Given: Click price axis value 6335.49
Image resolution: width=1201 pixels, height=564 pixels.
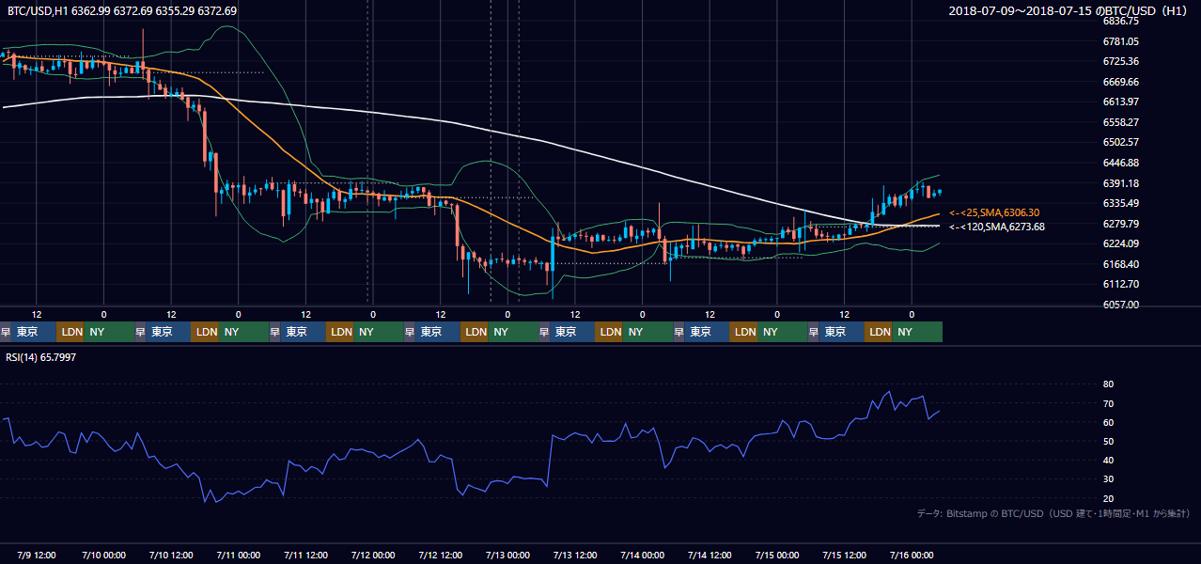Looking at the screenshot, I should point(1121,203).
